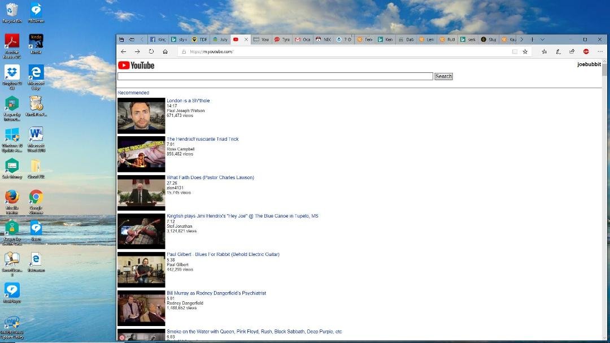Switch to the 'Dab' tab
Image resolution: width=610 pixels, height=343 pixels.
coord(406,40)
